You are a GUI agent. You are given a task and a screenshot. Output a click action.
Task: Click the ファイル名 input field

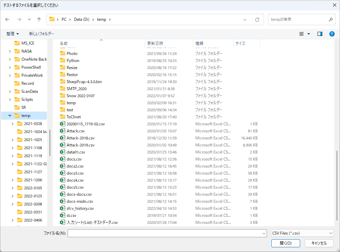click(x=165, y=233)
